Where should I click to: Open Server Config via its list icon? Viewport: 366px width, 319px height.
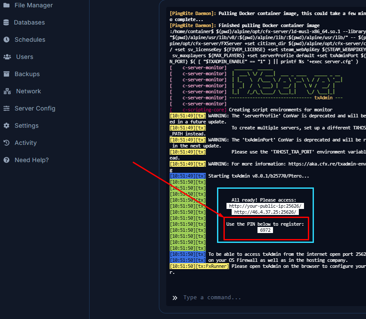click(x=6, y=108)
